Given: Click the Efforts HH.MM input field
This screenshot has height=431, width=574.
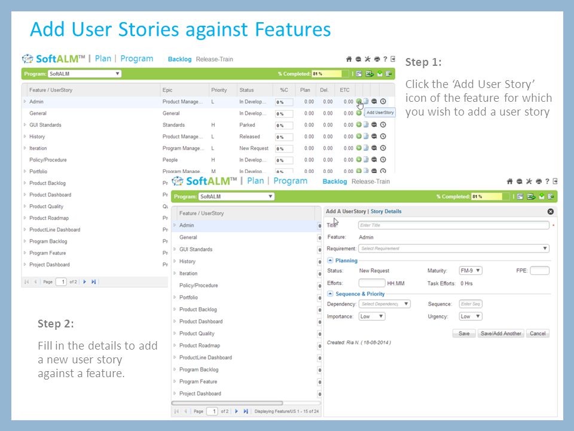Looking at the screenshot, I should [x=371, y=283].
